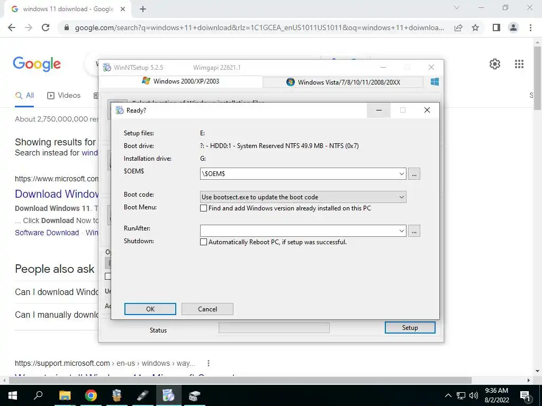
Task: Select the All search tab
Action: (24, 96)
